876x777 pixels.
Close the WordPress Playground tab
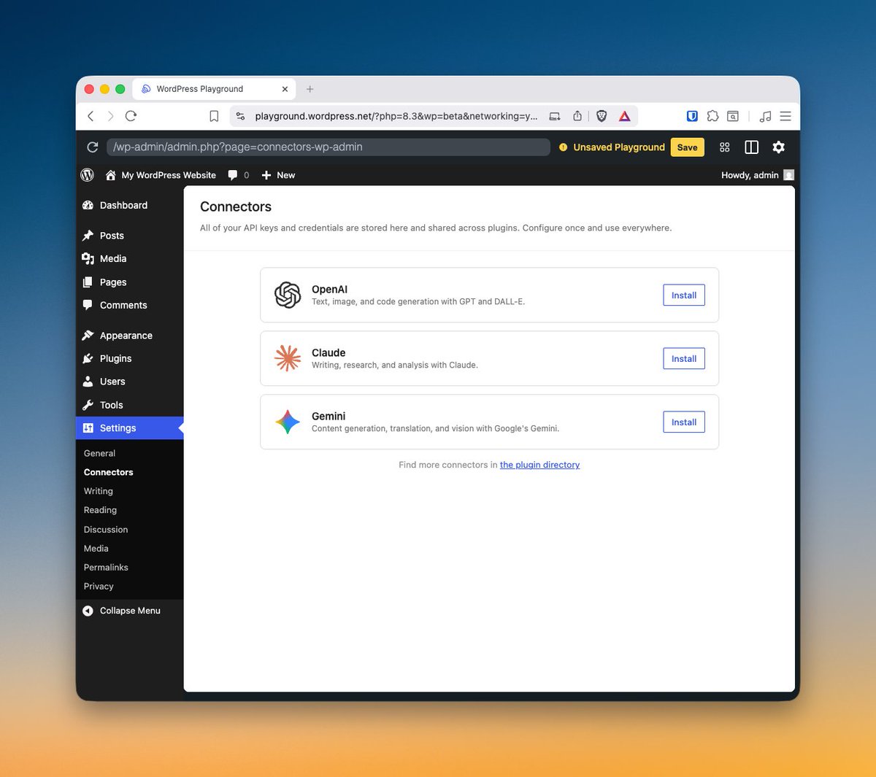pos(285,89)
